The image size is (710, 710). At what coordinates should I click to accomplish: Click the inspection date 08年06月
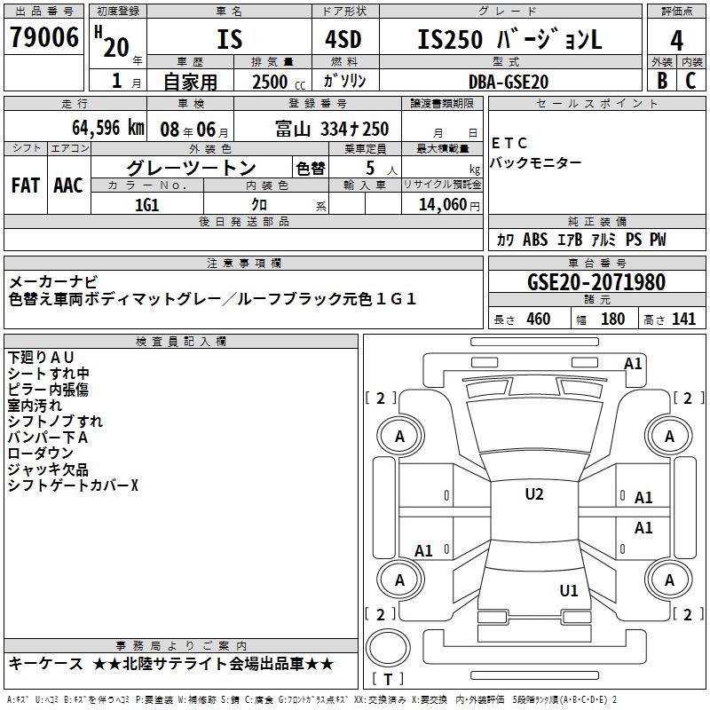(x=194, y=130)
